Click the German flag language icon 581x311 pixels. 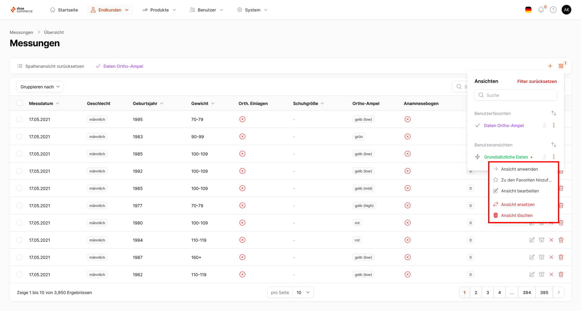click(x=528, y=10)
